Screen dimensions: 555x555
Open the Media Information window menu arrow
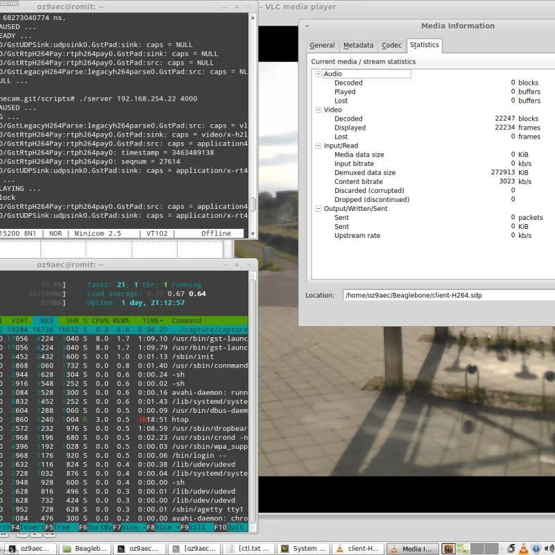coord(307,26)
